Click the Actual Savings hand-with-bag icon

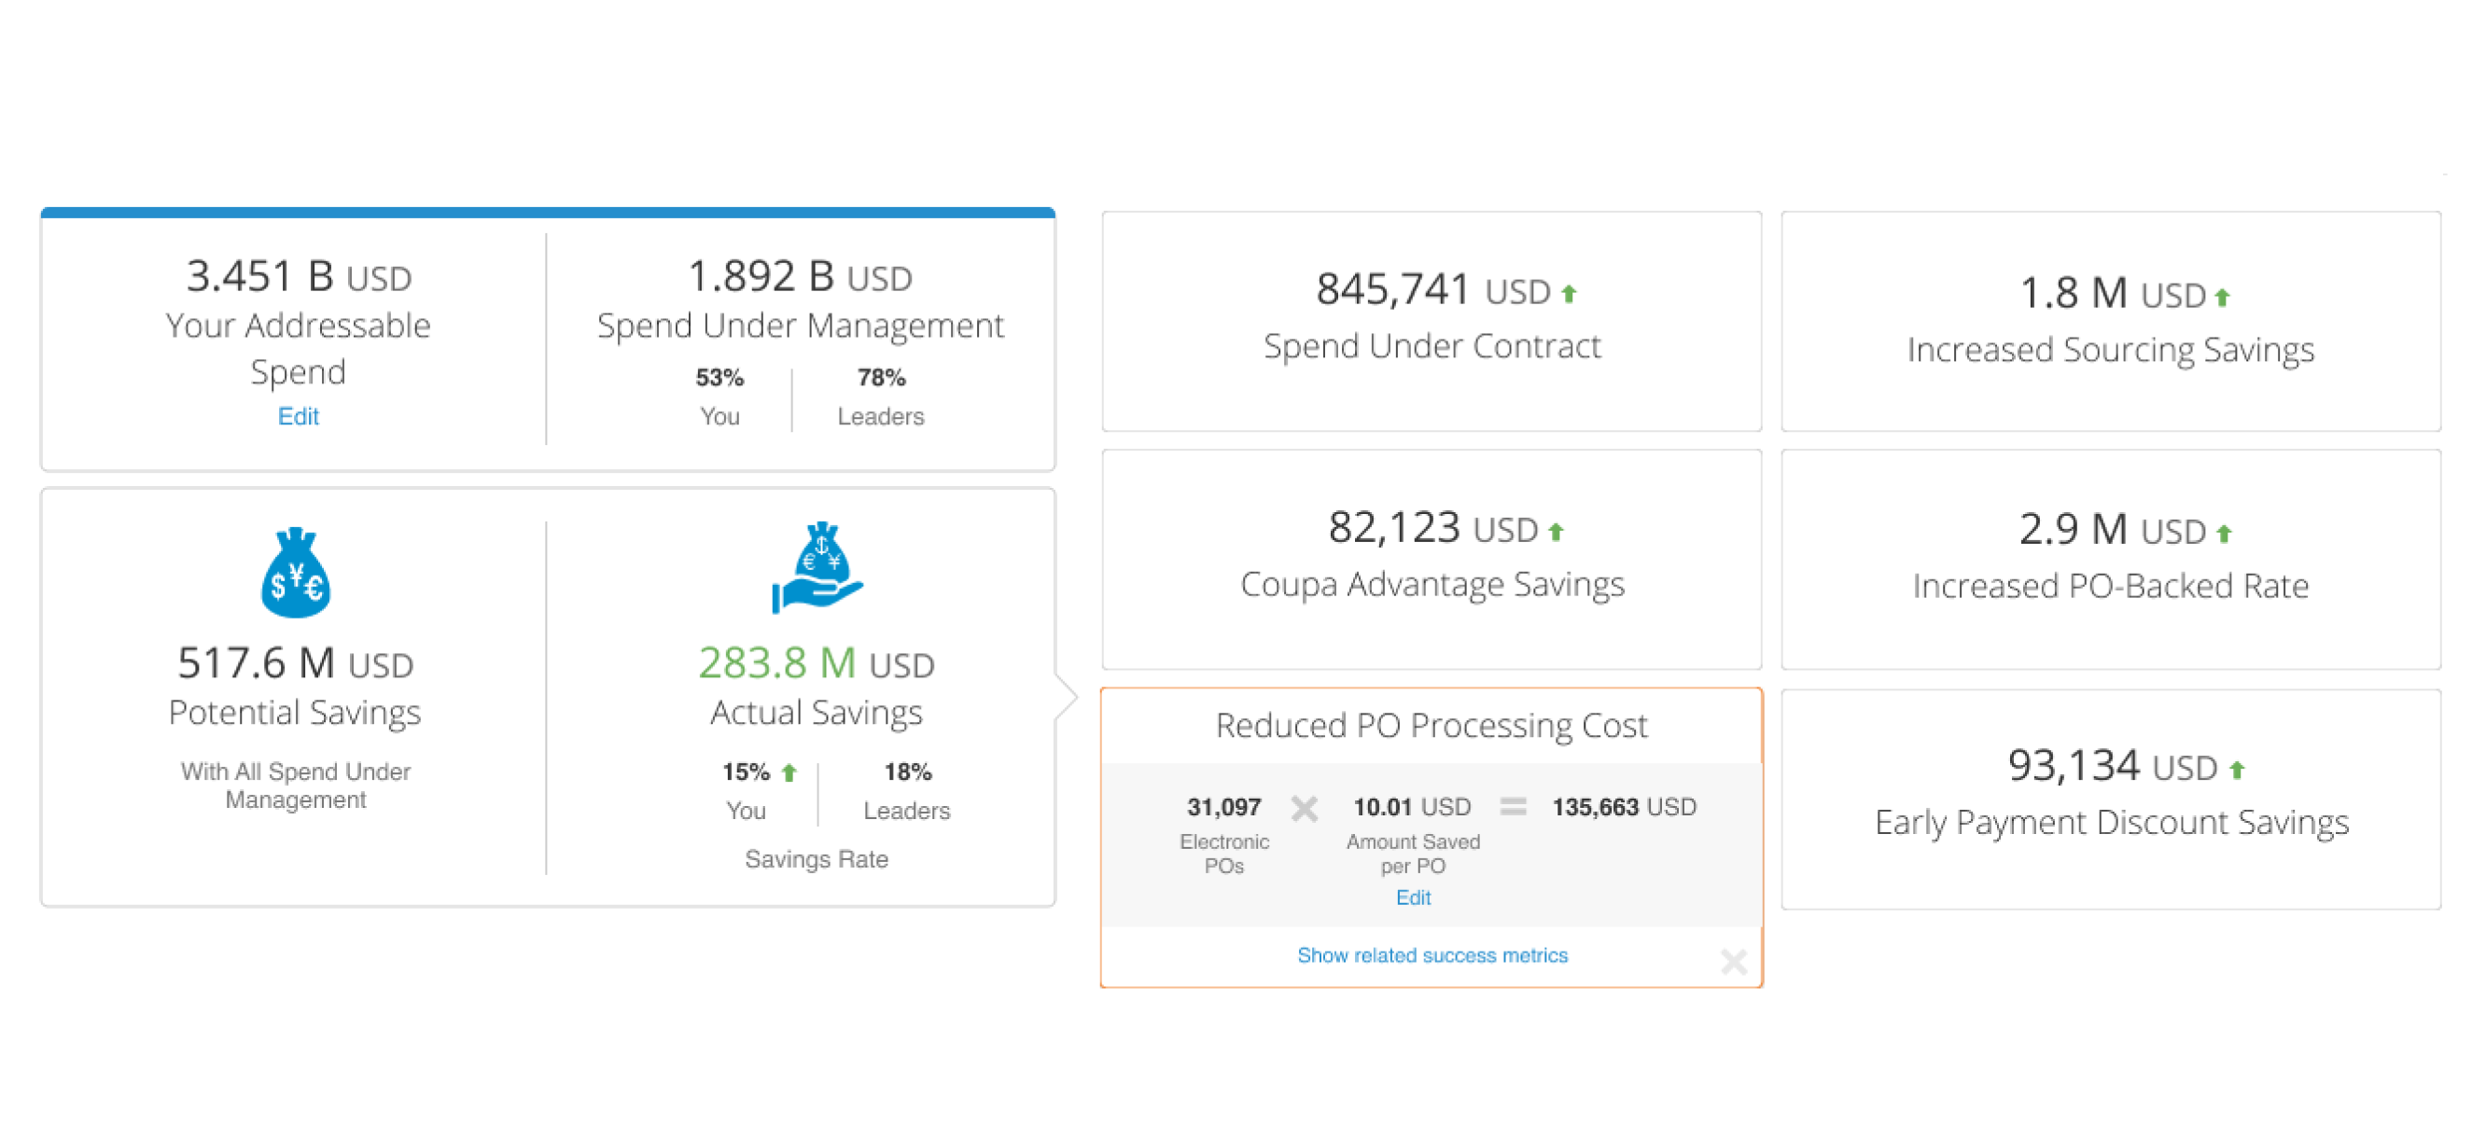(x=817, y=568)
